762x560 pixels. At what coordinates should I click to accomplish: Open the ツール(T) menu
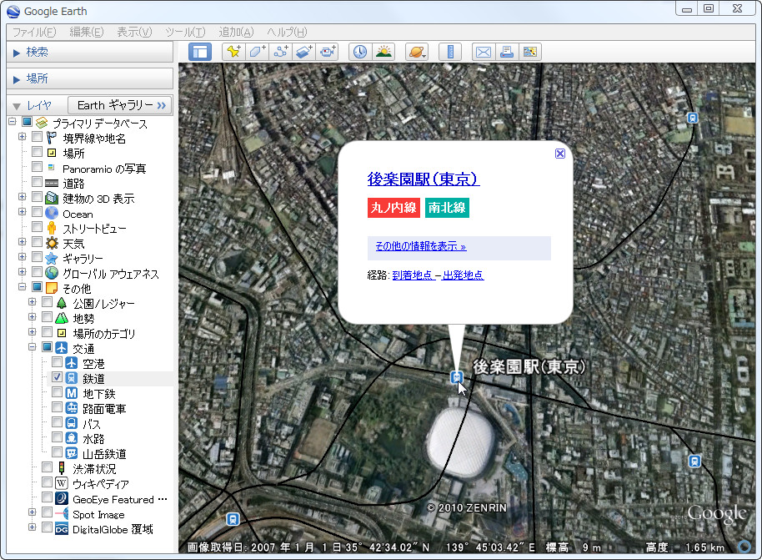(185, 32)
